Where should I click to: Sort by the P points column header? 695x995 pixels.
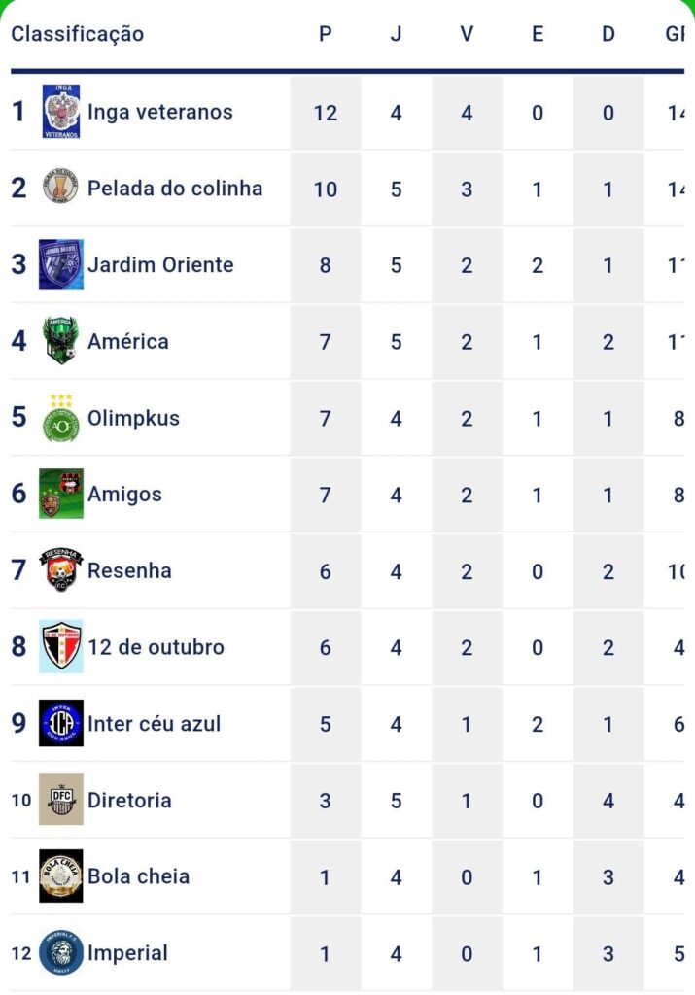point(325,34)
